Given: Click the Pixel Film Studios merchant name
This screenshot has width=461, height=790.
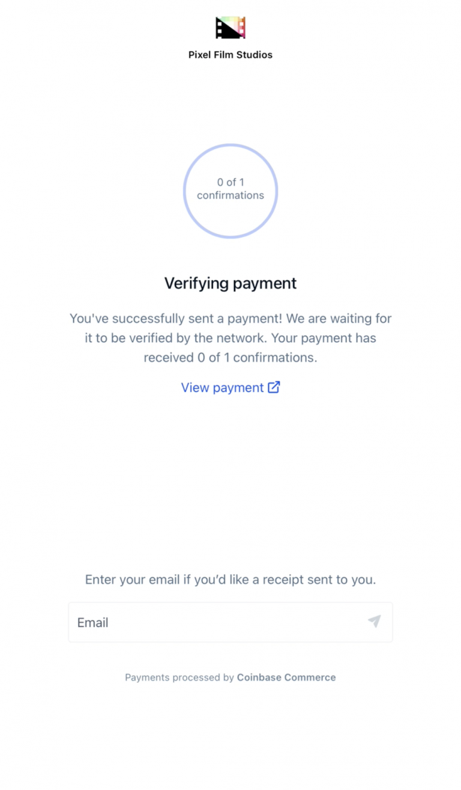Looking at the screenshot, I should 230,55.
